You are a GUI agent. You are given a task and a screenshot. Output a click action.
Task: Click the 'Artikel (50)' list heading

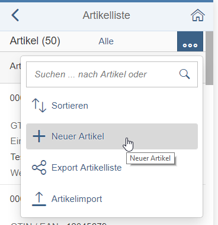point(35,41)
